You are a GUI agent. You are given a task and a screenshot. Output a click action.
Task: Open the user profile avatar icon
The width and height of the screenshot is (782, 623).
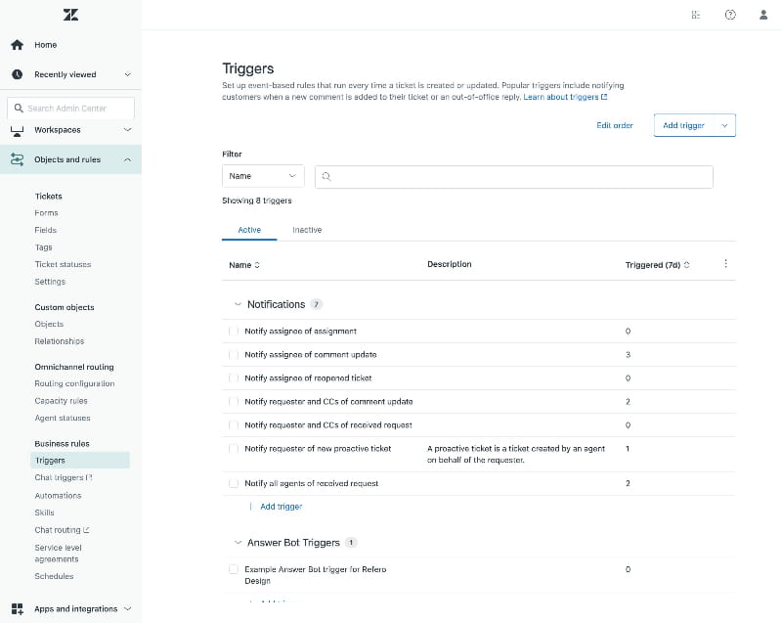click(763, 15)
